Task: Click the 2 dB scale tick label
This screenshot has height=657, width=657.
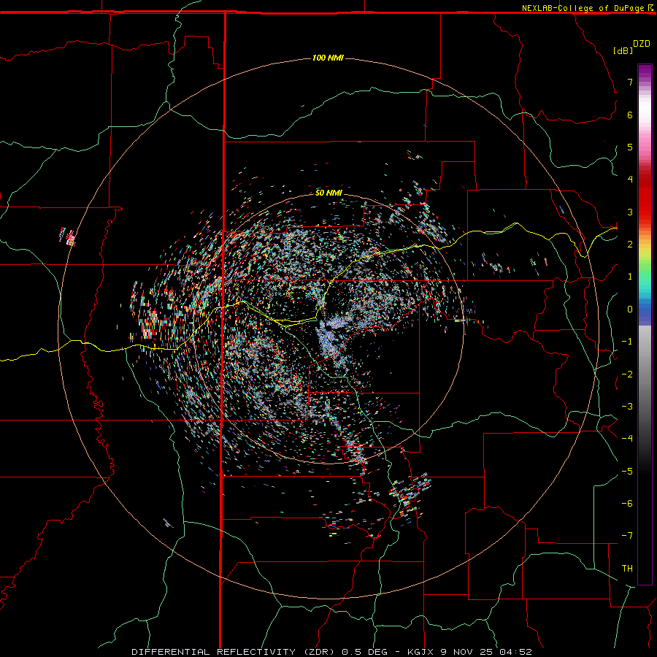Action: (x=630, y=245)
